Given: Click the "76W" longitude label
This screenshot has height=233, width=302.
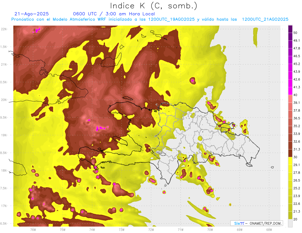Looking at the screenshot, I should pyautogui.click(x=33, y=229).
